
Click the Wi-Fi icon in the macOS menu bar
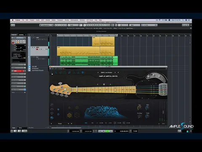click(x=159, y=20)
